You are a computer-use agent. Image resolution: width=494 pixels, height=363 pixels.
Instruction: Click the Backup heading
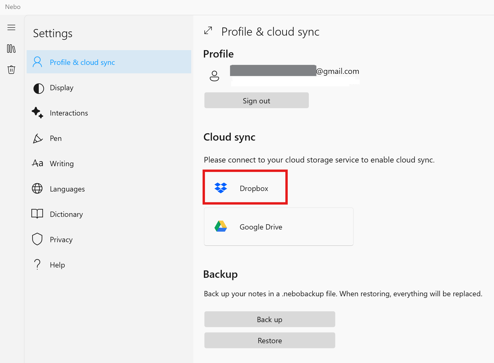click(x=220, y=274)
